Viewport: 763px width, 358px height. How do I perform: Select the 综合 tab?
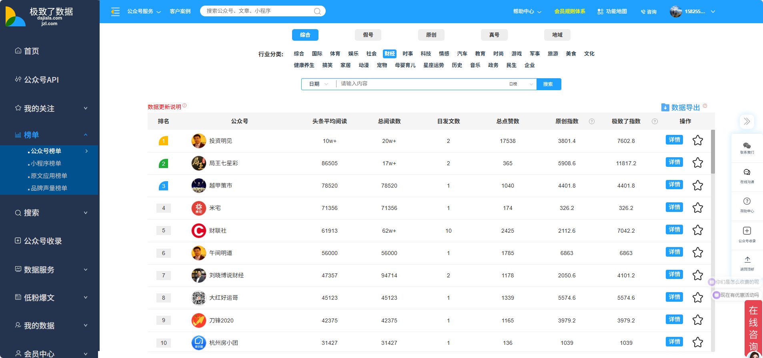pos(305,35)
